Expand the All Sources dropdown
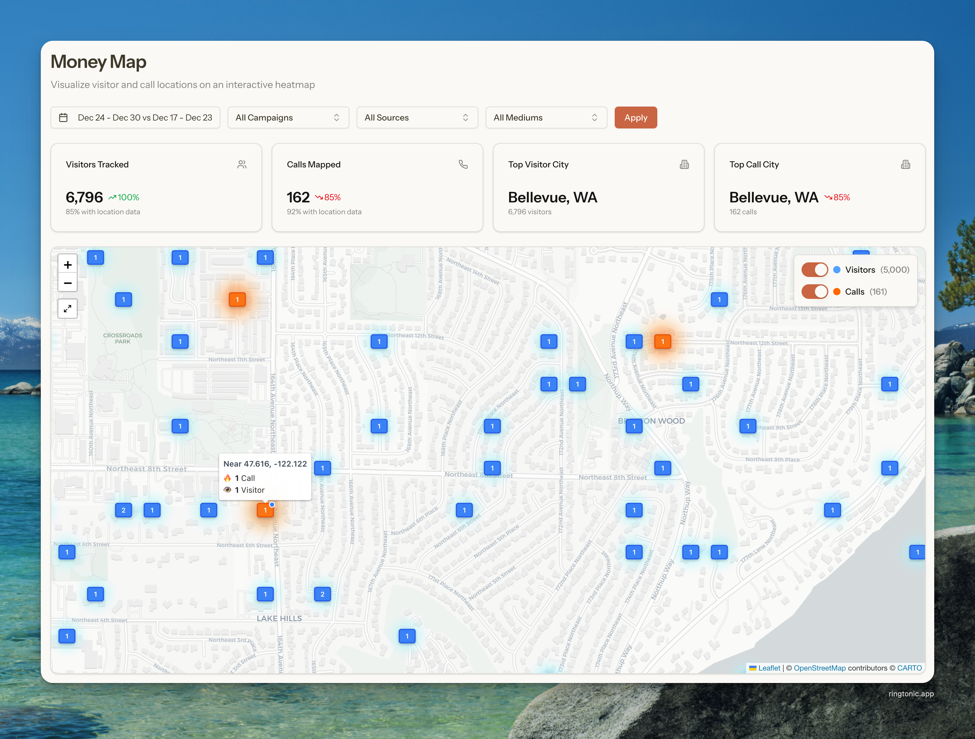The height and width of the screenshot is (739, 975). pyautogui.click(x=417, y=118)
